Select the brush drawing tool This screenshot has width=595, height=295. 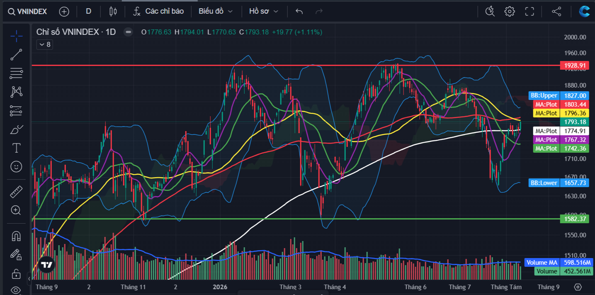point(16,129)
